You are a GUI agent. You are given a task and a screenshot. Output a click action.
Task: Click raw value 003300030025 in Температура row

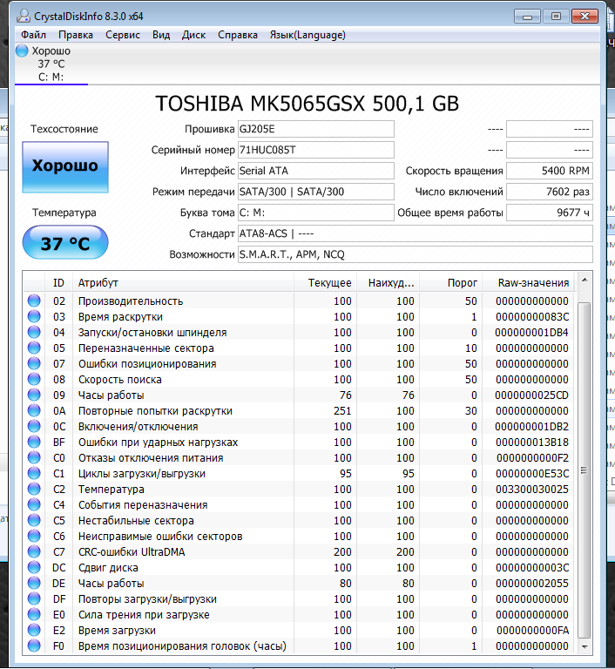(531, 490)
